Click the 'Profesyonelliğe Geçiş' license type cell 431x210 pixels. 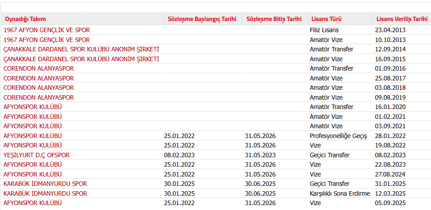coord(339,136)
